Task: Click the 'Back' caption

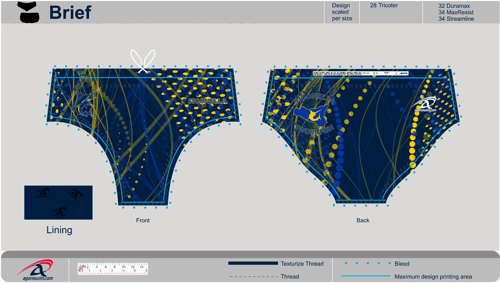Action: coord(363,220)
